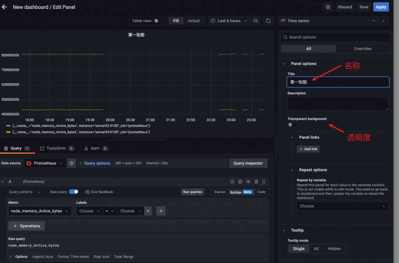Screen dimensions: 399x263
Task: Collapse the Tooltip section
Action: point(284,230)
